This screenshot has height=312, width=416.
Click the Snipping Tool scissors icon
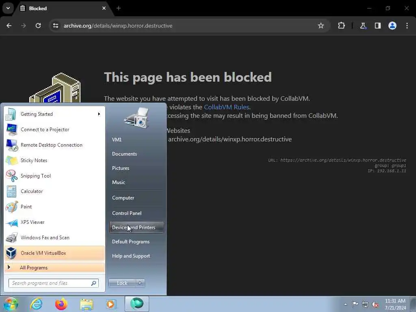coord(11,176)
